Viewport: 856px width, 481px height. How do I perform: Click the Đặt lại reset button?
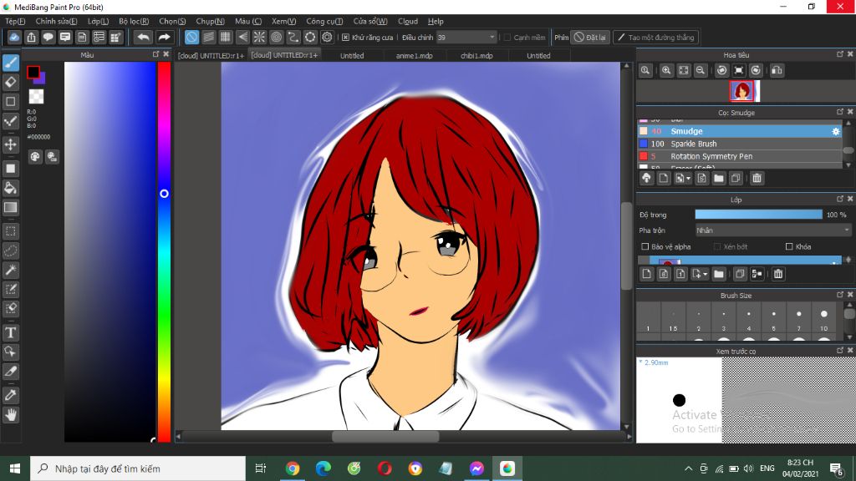click(x=590, y=38)
